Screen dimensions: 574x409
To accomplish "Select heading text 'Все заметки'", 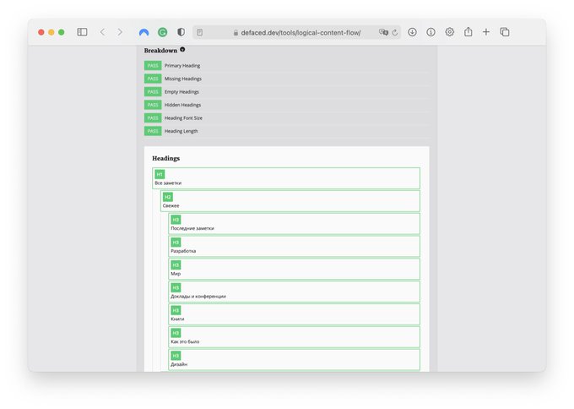I will coord(168,183).
